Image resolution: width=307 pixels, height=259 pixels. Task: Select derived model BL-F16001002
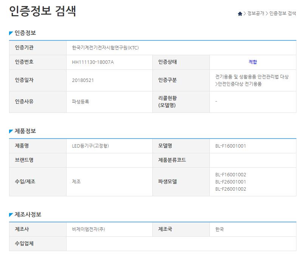(x=231, y=174)
